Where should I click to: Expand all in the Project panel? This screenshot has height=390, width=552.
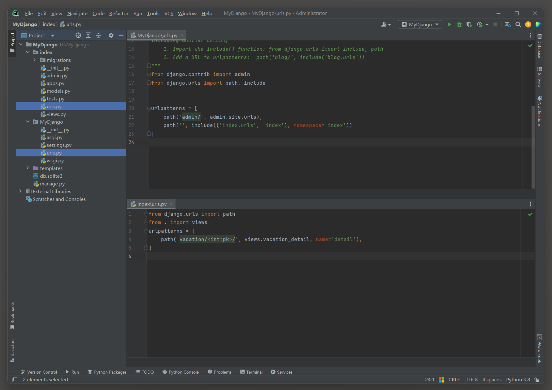tap(88, 35)
